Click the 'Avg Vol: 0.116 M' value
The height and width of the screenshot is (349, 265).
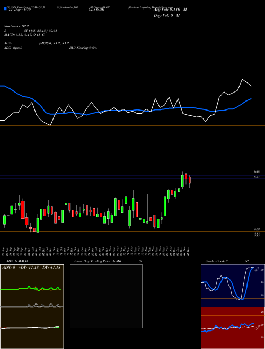[x=170, y=10]
